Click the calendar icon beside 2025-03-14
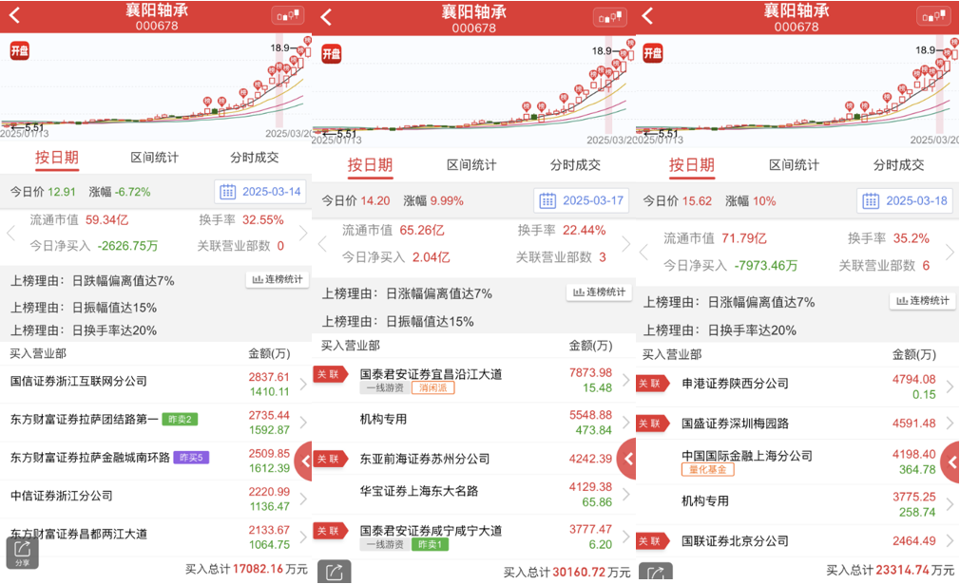The image size is (960, 584). click(x=228, y=192)
